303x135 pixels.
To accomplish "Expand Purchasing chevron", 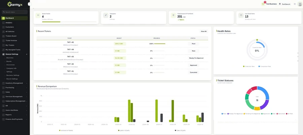I will click(27, 88).
